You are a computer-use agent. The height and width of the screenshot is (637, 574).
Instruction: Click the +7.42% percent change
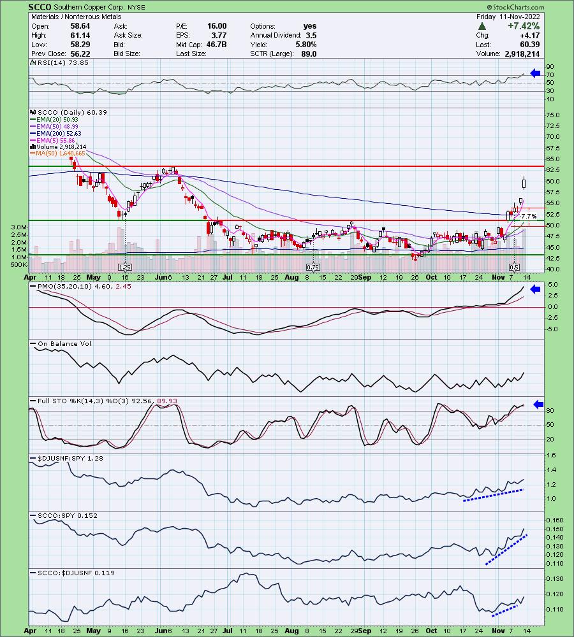(523, 26)
